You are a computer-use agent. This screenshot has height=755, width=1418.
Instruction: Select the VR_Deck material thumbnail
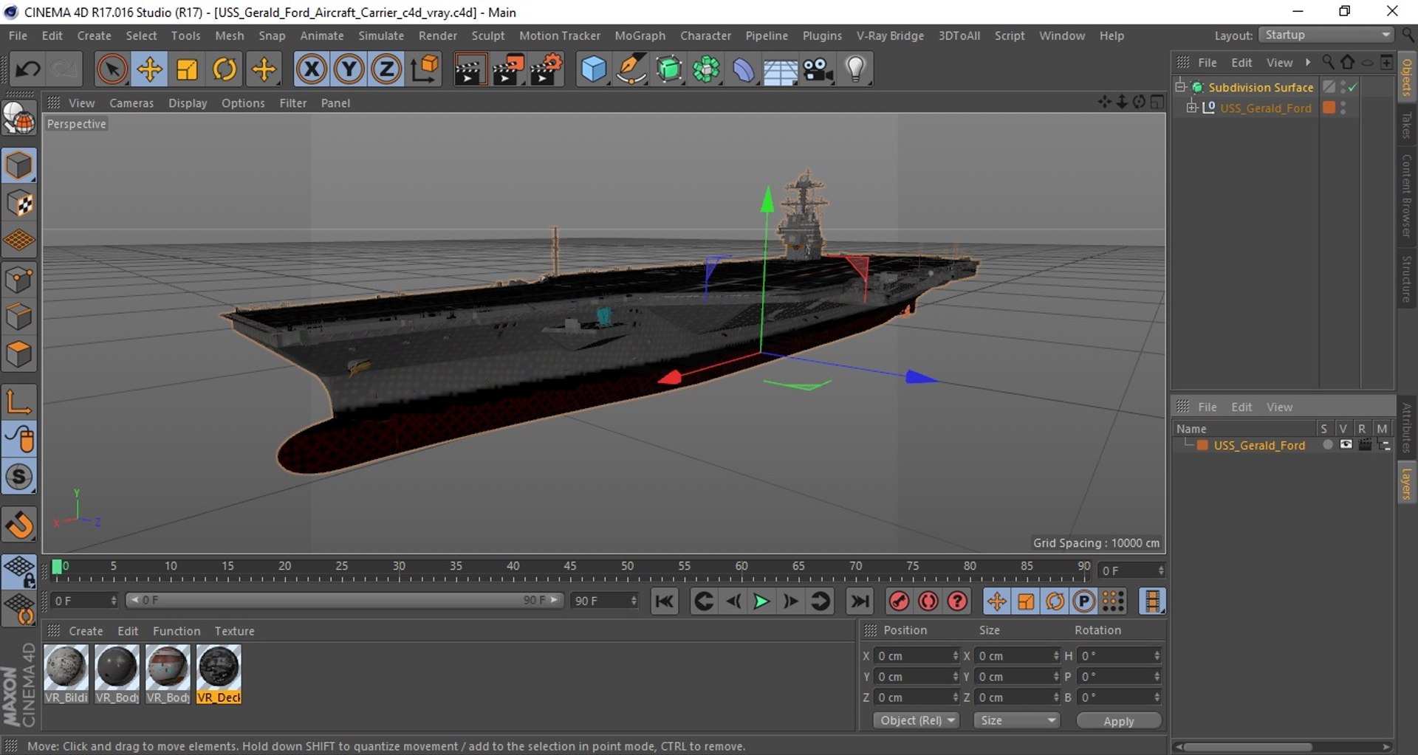tap(219, 674)
